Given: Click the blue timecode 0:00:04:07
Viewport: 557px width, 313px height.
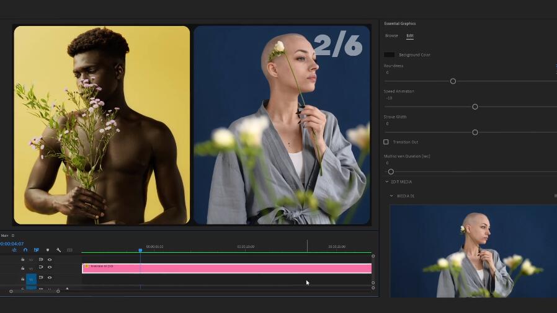Looking at the screenshot, I should pyautogui.click(x=12, y=244).
